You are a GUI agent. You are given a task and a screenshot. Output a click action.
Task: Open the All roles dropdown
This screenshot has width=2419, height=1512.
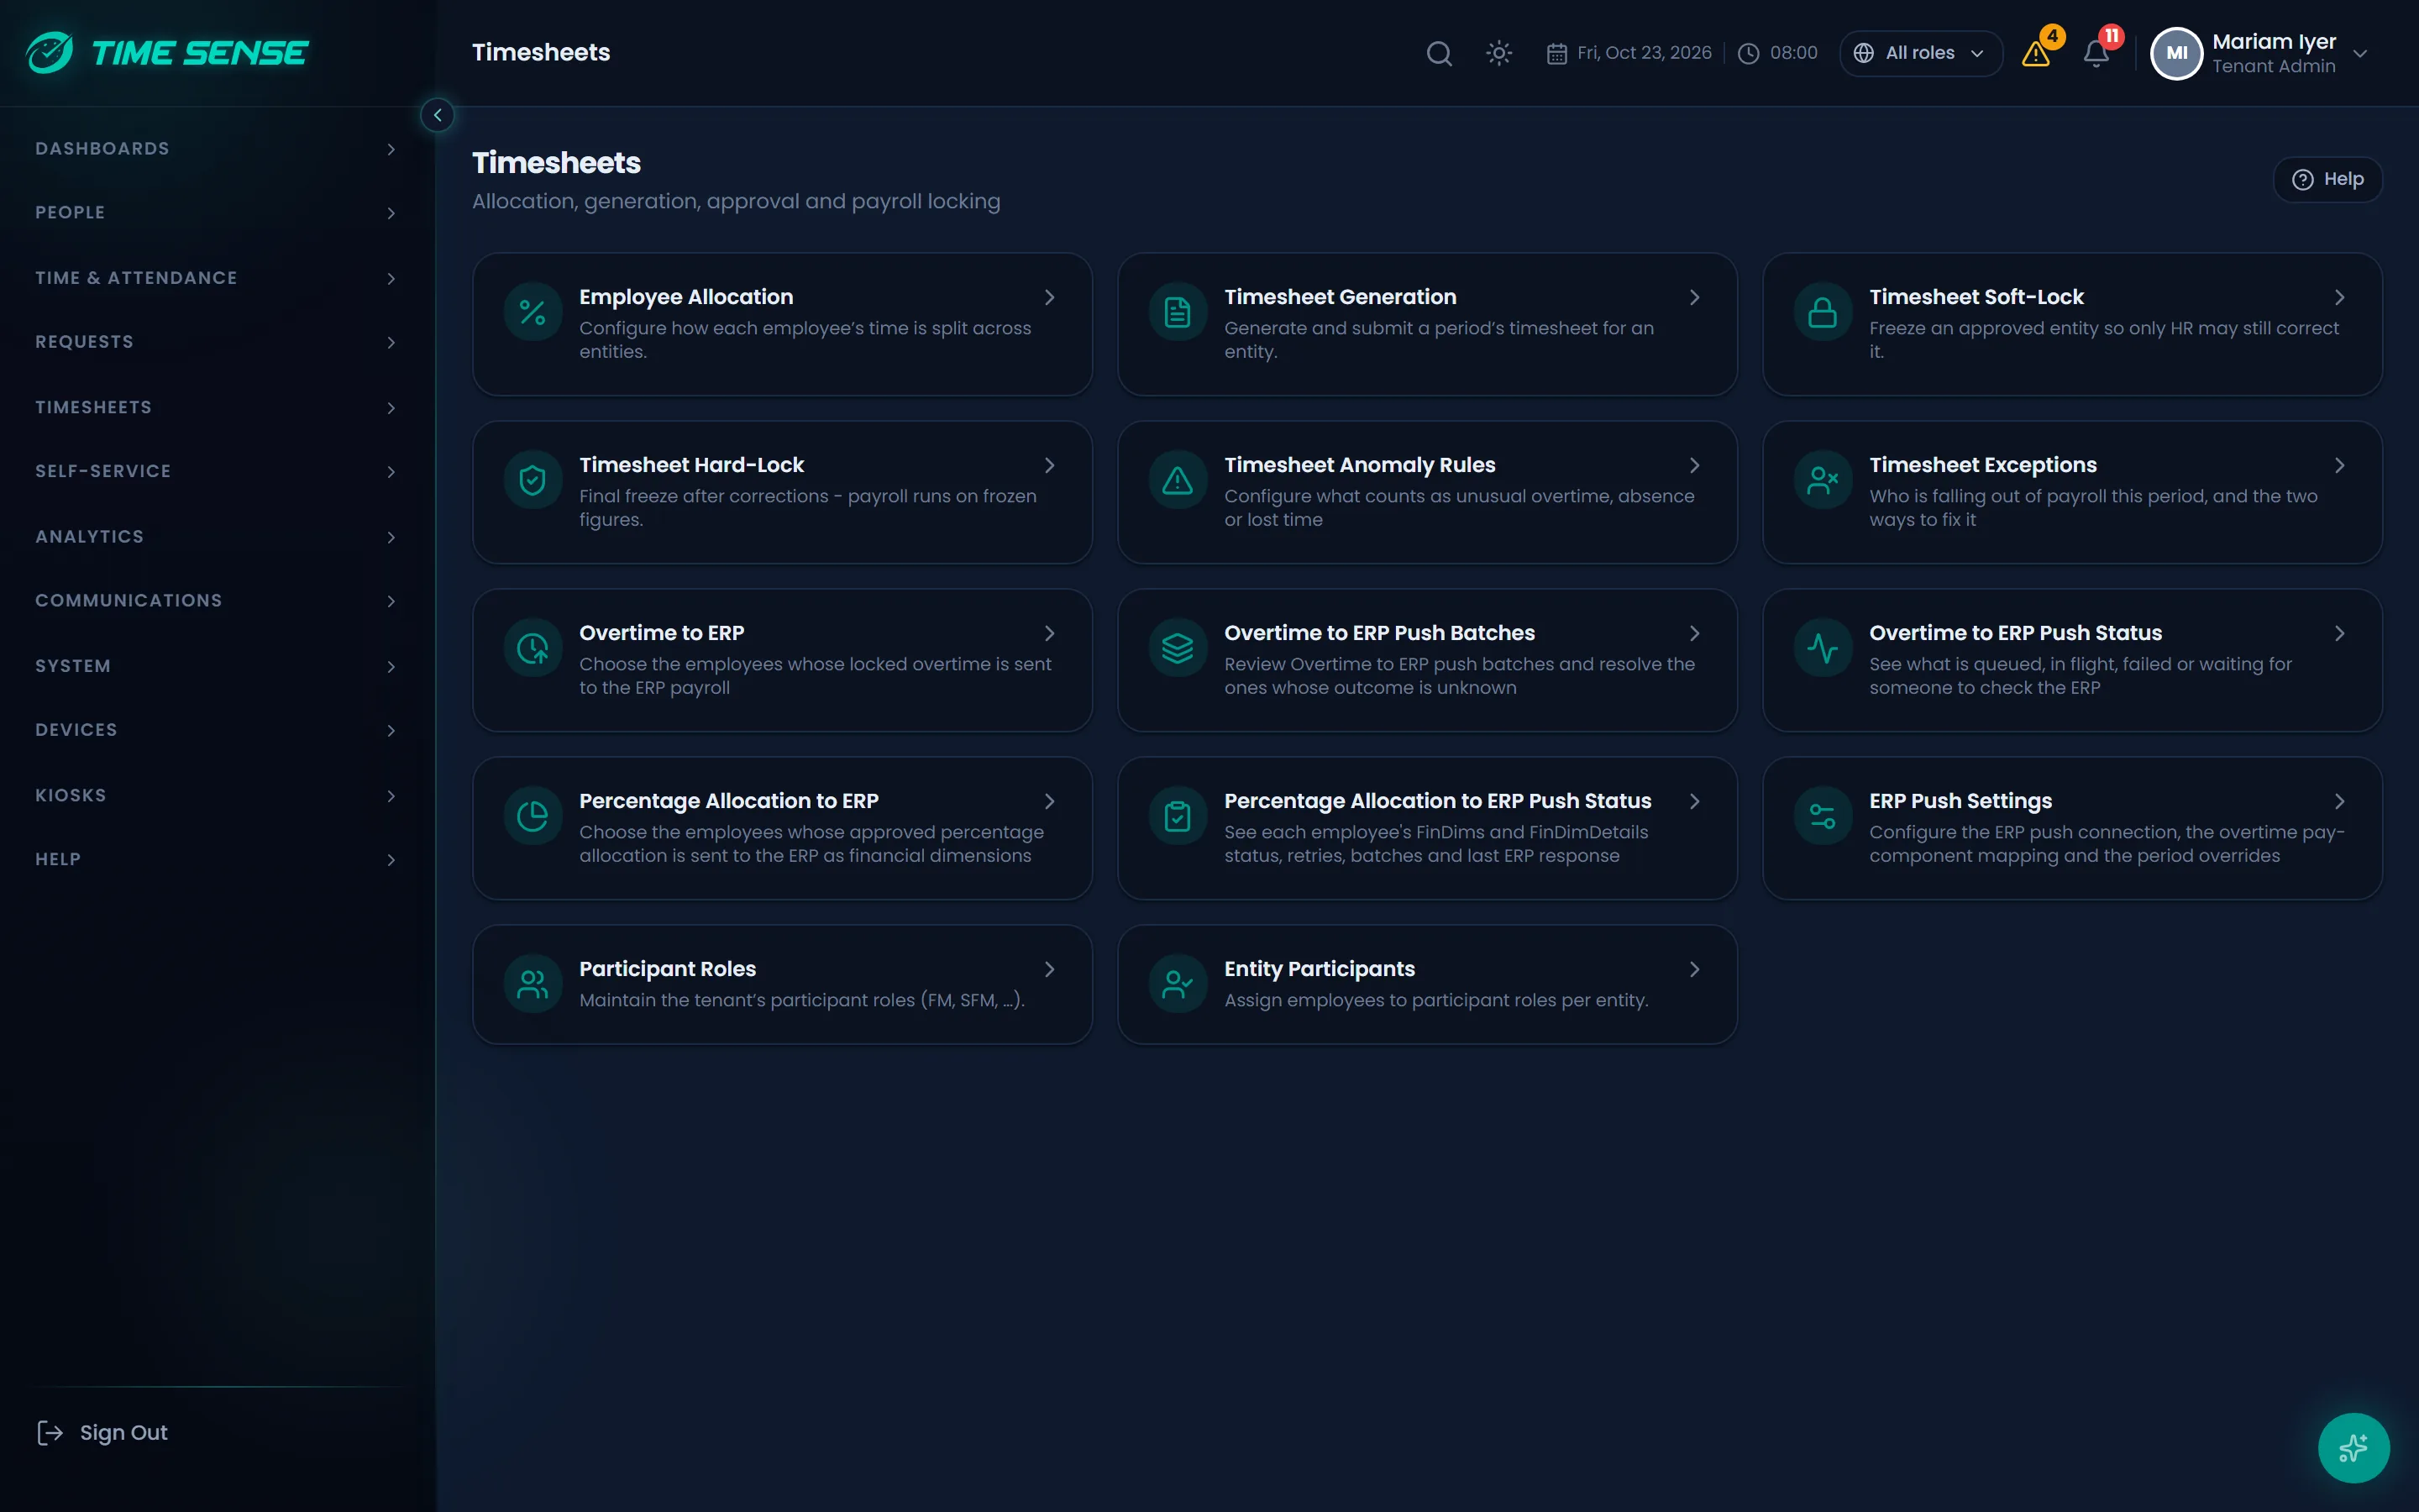tap(1920, 53)
